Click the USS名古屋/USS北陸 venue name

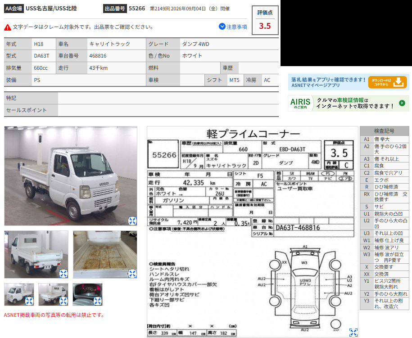point(51,9)
